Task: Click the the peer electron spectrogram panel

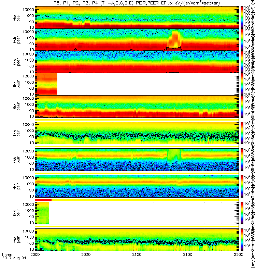Action: pos(137,107)
